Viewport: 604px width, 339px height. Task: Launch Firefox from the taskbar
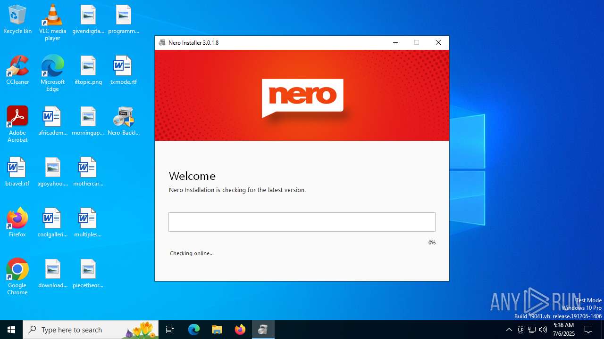(x=240, y=330)
